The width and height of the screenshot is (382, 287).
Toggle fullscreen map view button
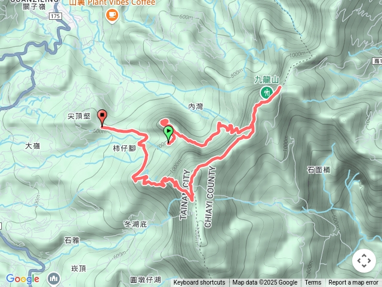(x=364, y=261)
